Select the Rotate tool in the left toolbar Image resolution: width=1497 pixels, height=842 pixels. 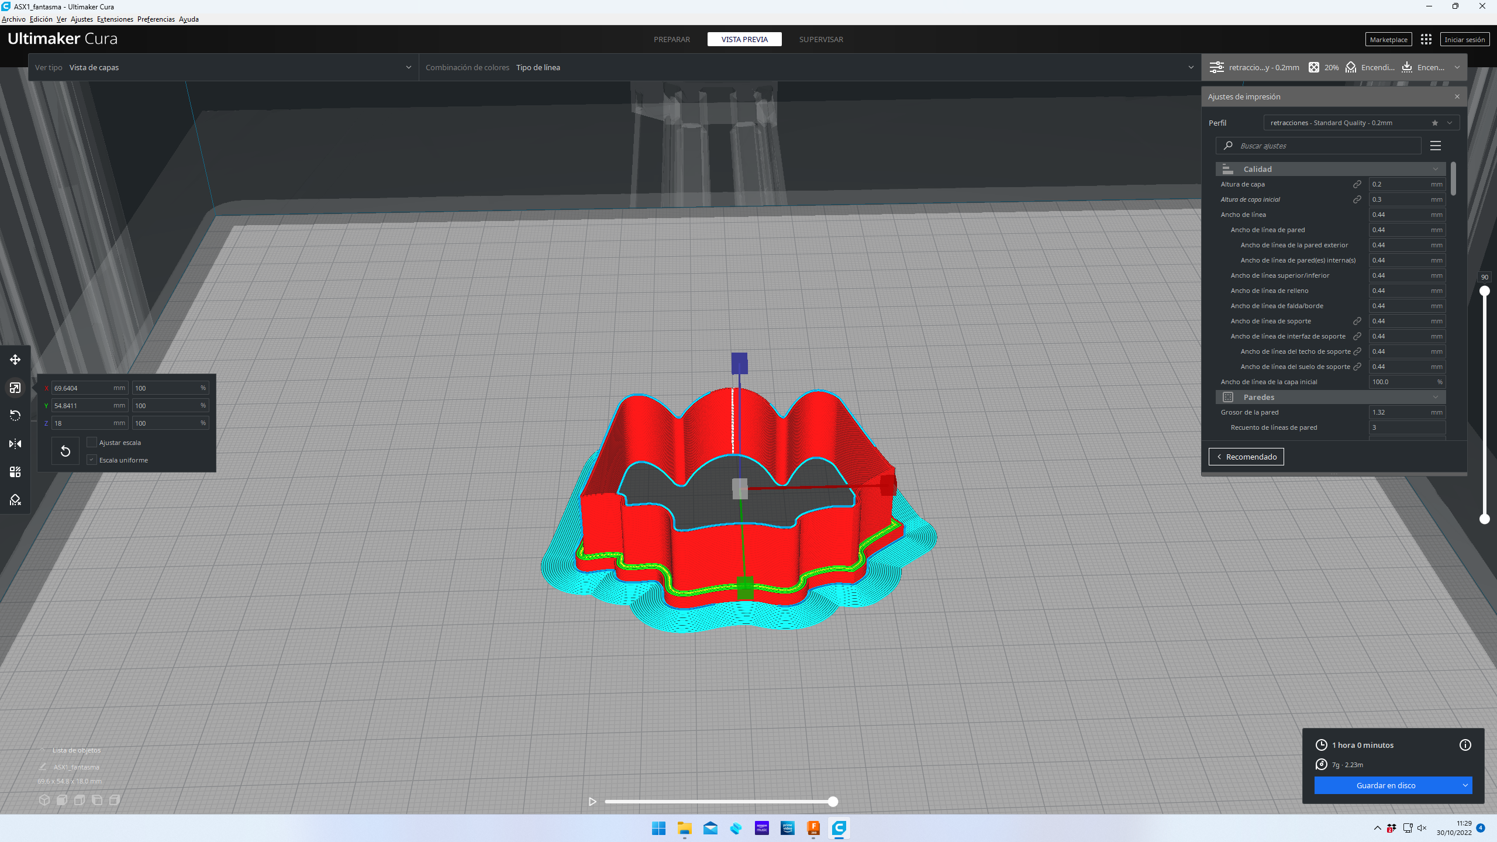click(x=15, y=416)
